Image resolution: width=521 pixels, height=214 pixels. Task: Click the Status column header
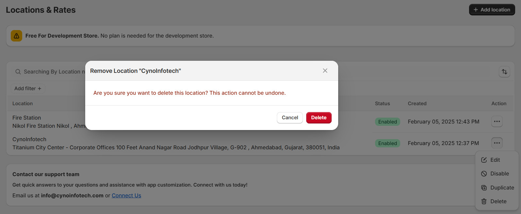(x=382, y=104)
